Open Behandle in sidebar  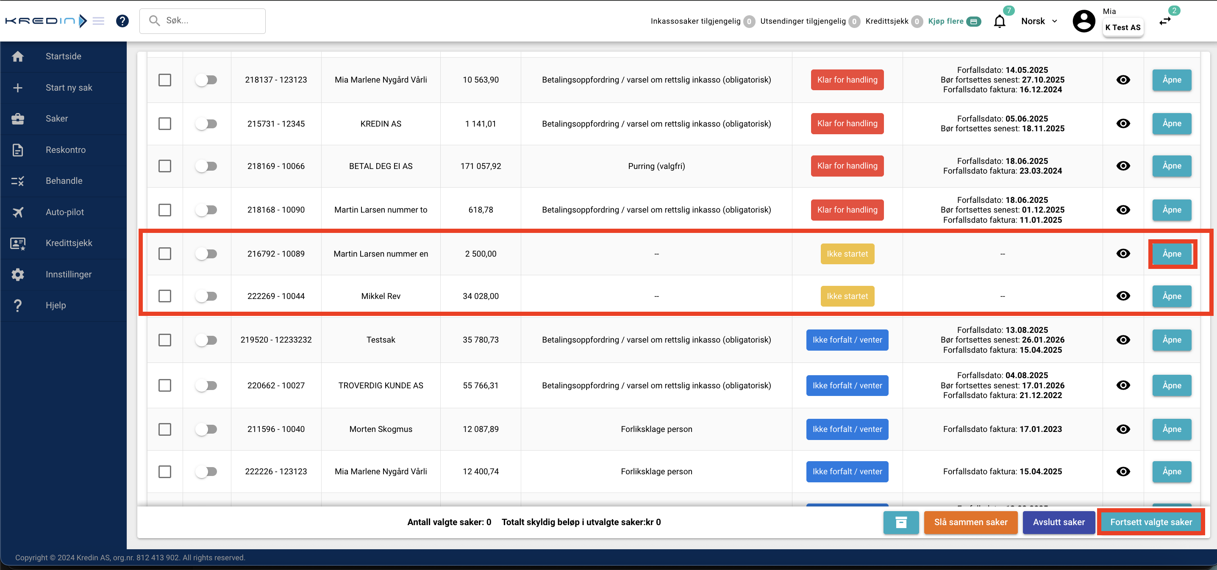coord(63,181)
